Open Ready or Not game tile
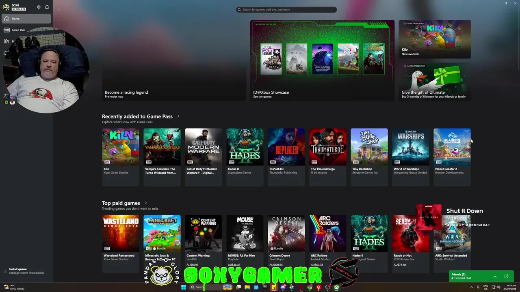The width and height of the screenshot is (520, 292). click(411, 243)
